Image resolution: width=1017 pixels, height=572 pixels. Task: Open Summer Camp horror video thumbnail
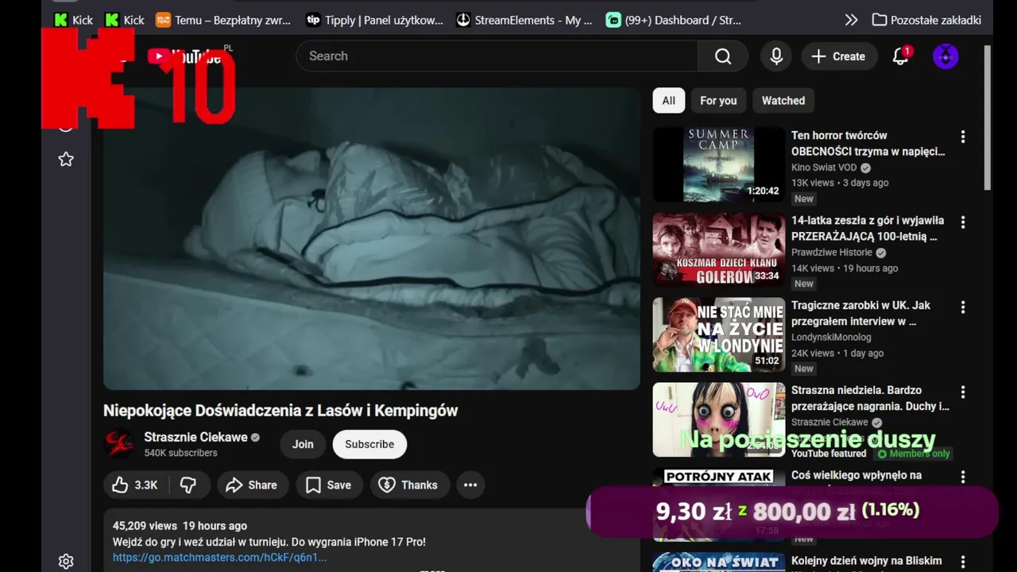coord(719,164)
